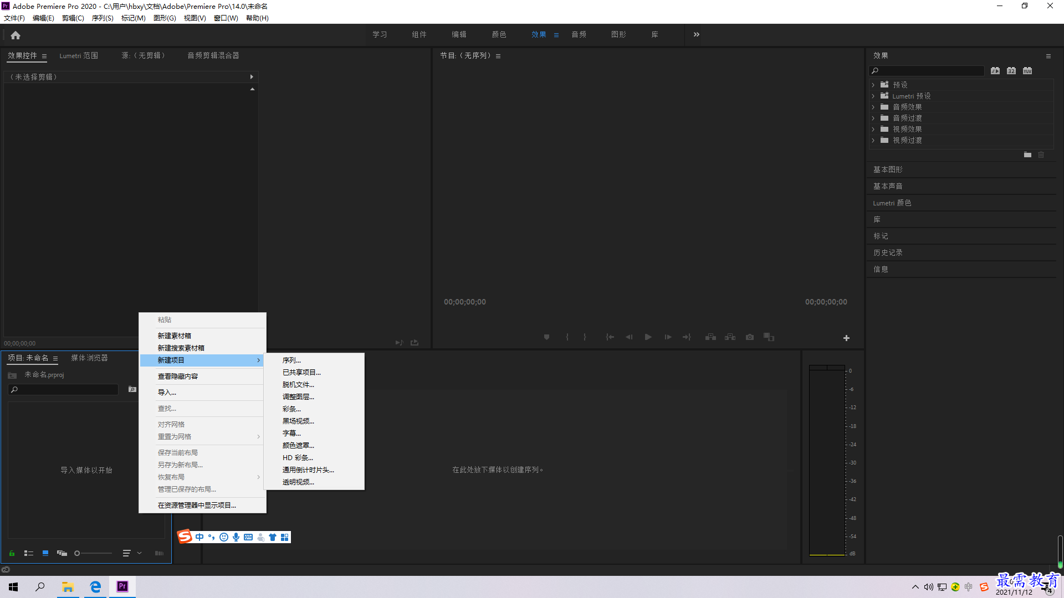The height and width of the screenshot is (598, 1064).
Task: Export frame camera icon
Action: click(750, 337)
